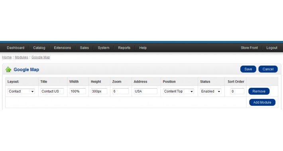Image resolution: width=283 pixels, height=151 pixels.
Task: Open the Reports menu
Action: (124, 48)
